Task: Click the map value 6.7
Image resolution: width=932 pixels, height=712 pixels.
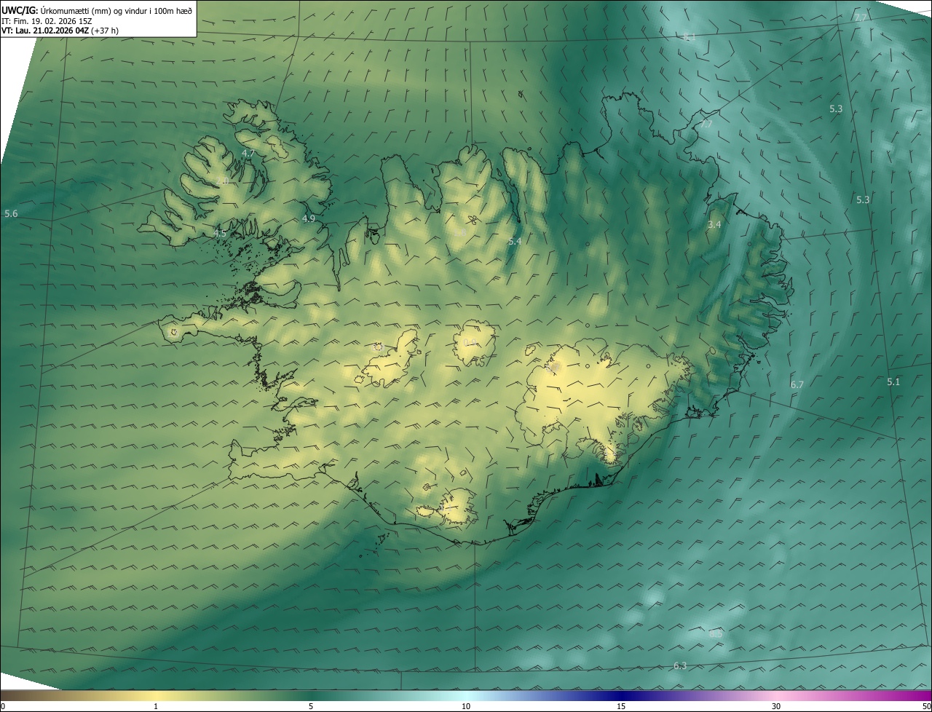Action: click(x=797, y=384)
